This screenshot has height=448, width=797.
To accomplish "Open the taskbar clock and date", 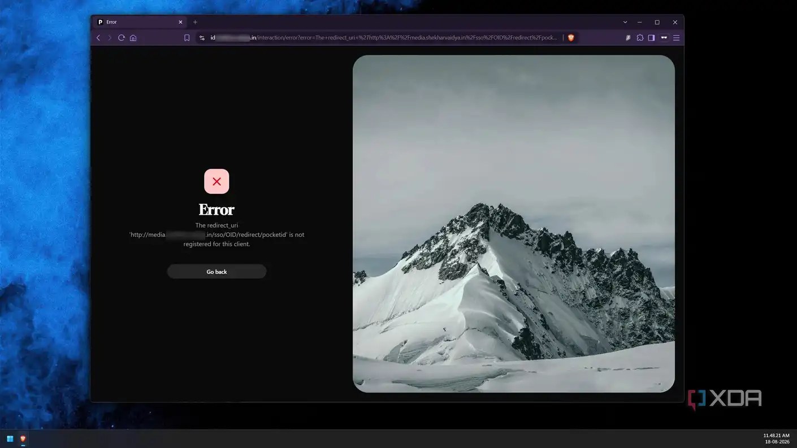I will (776, 438).
